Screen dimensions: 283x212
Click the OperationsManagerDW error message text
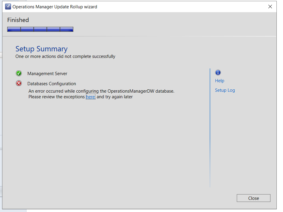(x=101, y=91)
